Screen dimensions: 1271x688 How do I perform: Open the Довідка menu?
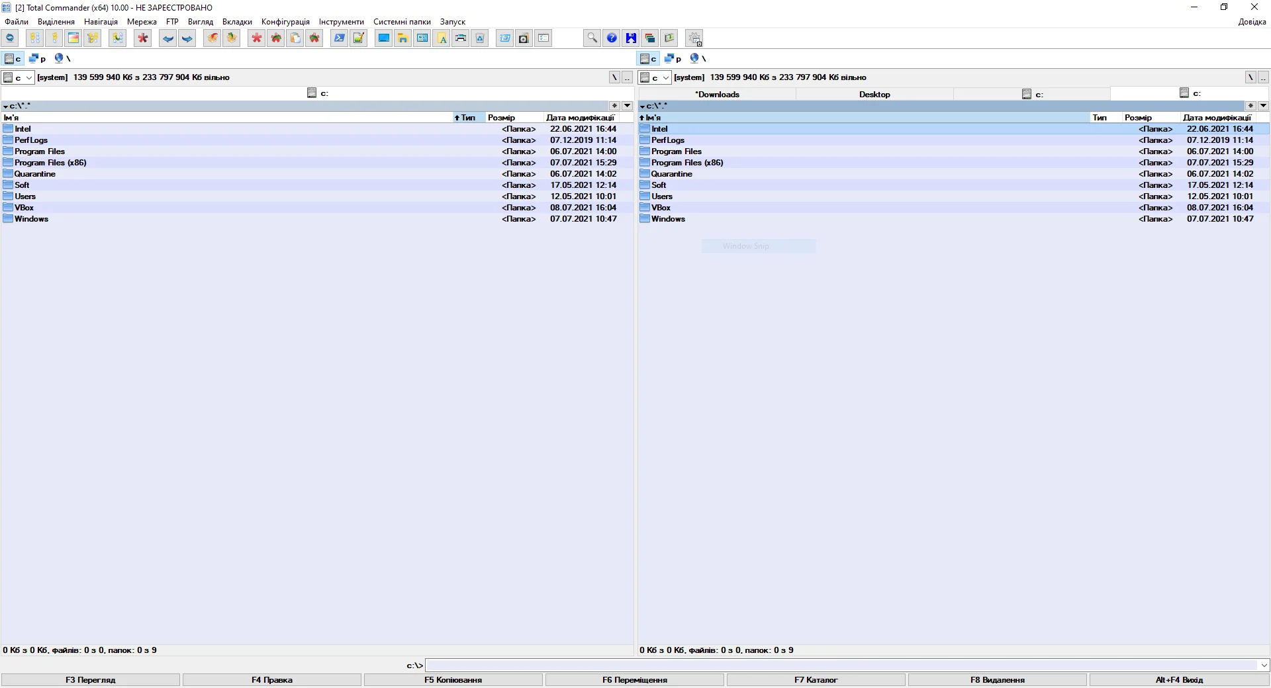[1252, 22]
